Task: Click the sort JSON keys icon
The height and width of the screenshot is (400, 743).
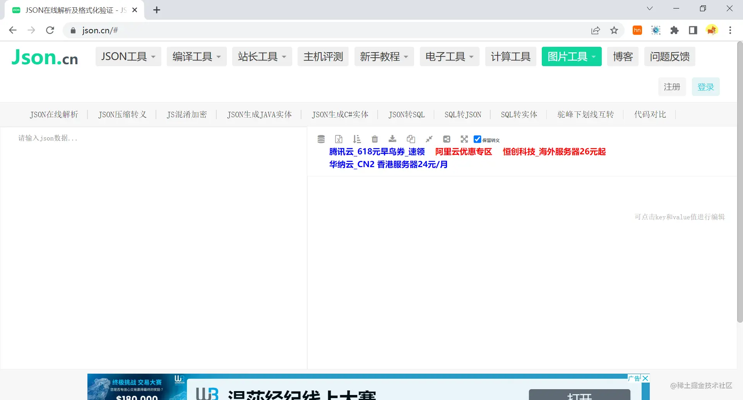Action: pos(356,139)
